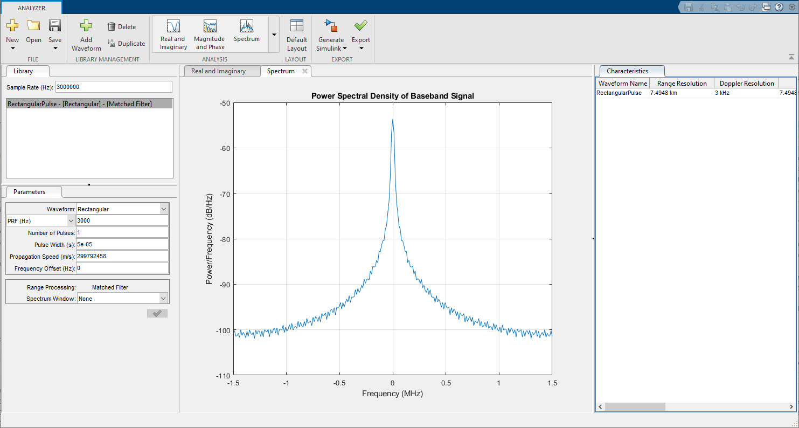Switch to the Real and Imaginary tab
Screen dimensions: 799x428
222,71
